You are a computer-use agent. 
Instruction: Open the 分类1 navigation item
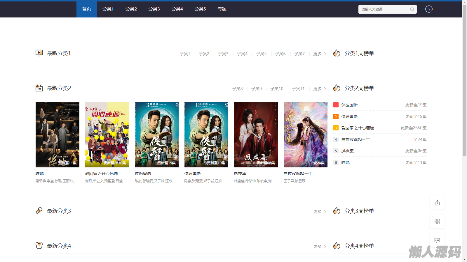(x=108, y=9)
